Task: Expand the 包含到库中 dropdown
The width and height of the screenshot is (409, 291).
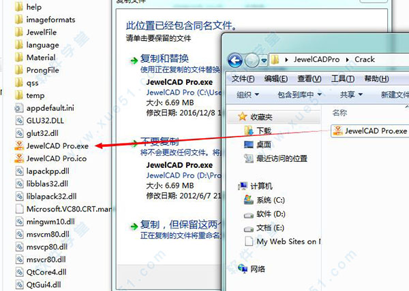Action: click(x=299, y=95)
